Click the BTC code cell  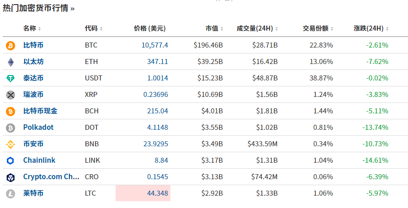point(91,45)
